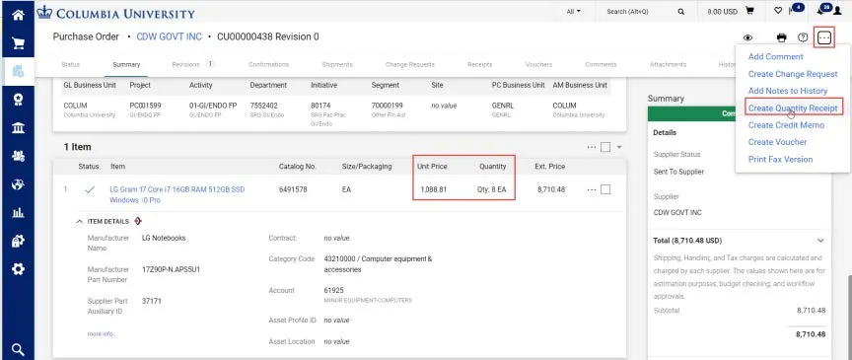This screenshot has width=852, height=360.
Task: Open help via the question mark icon
Action: click(x=803, y=37)
